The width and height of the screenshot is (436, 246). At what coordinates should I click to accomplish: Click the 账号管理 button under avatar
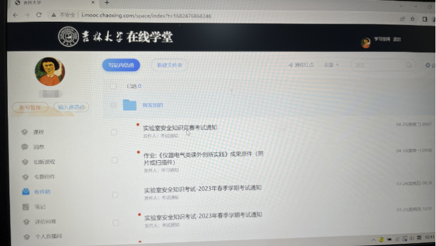click(30, 107)
